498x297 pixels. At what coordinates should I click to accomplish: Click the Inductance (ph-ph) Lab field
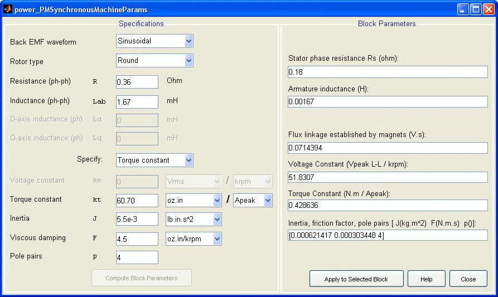pyautogui.click(x=137, y=101)
